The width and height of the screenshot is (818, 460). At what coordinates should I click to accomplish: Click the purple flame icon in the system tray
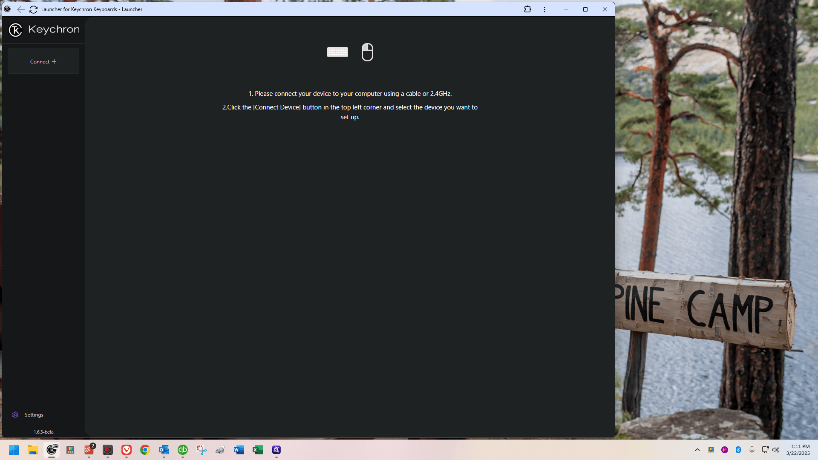coord(725,450)
